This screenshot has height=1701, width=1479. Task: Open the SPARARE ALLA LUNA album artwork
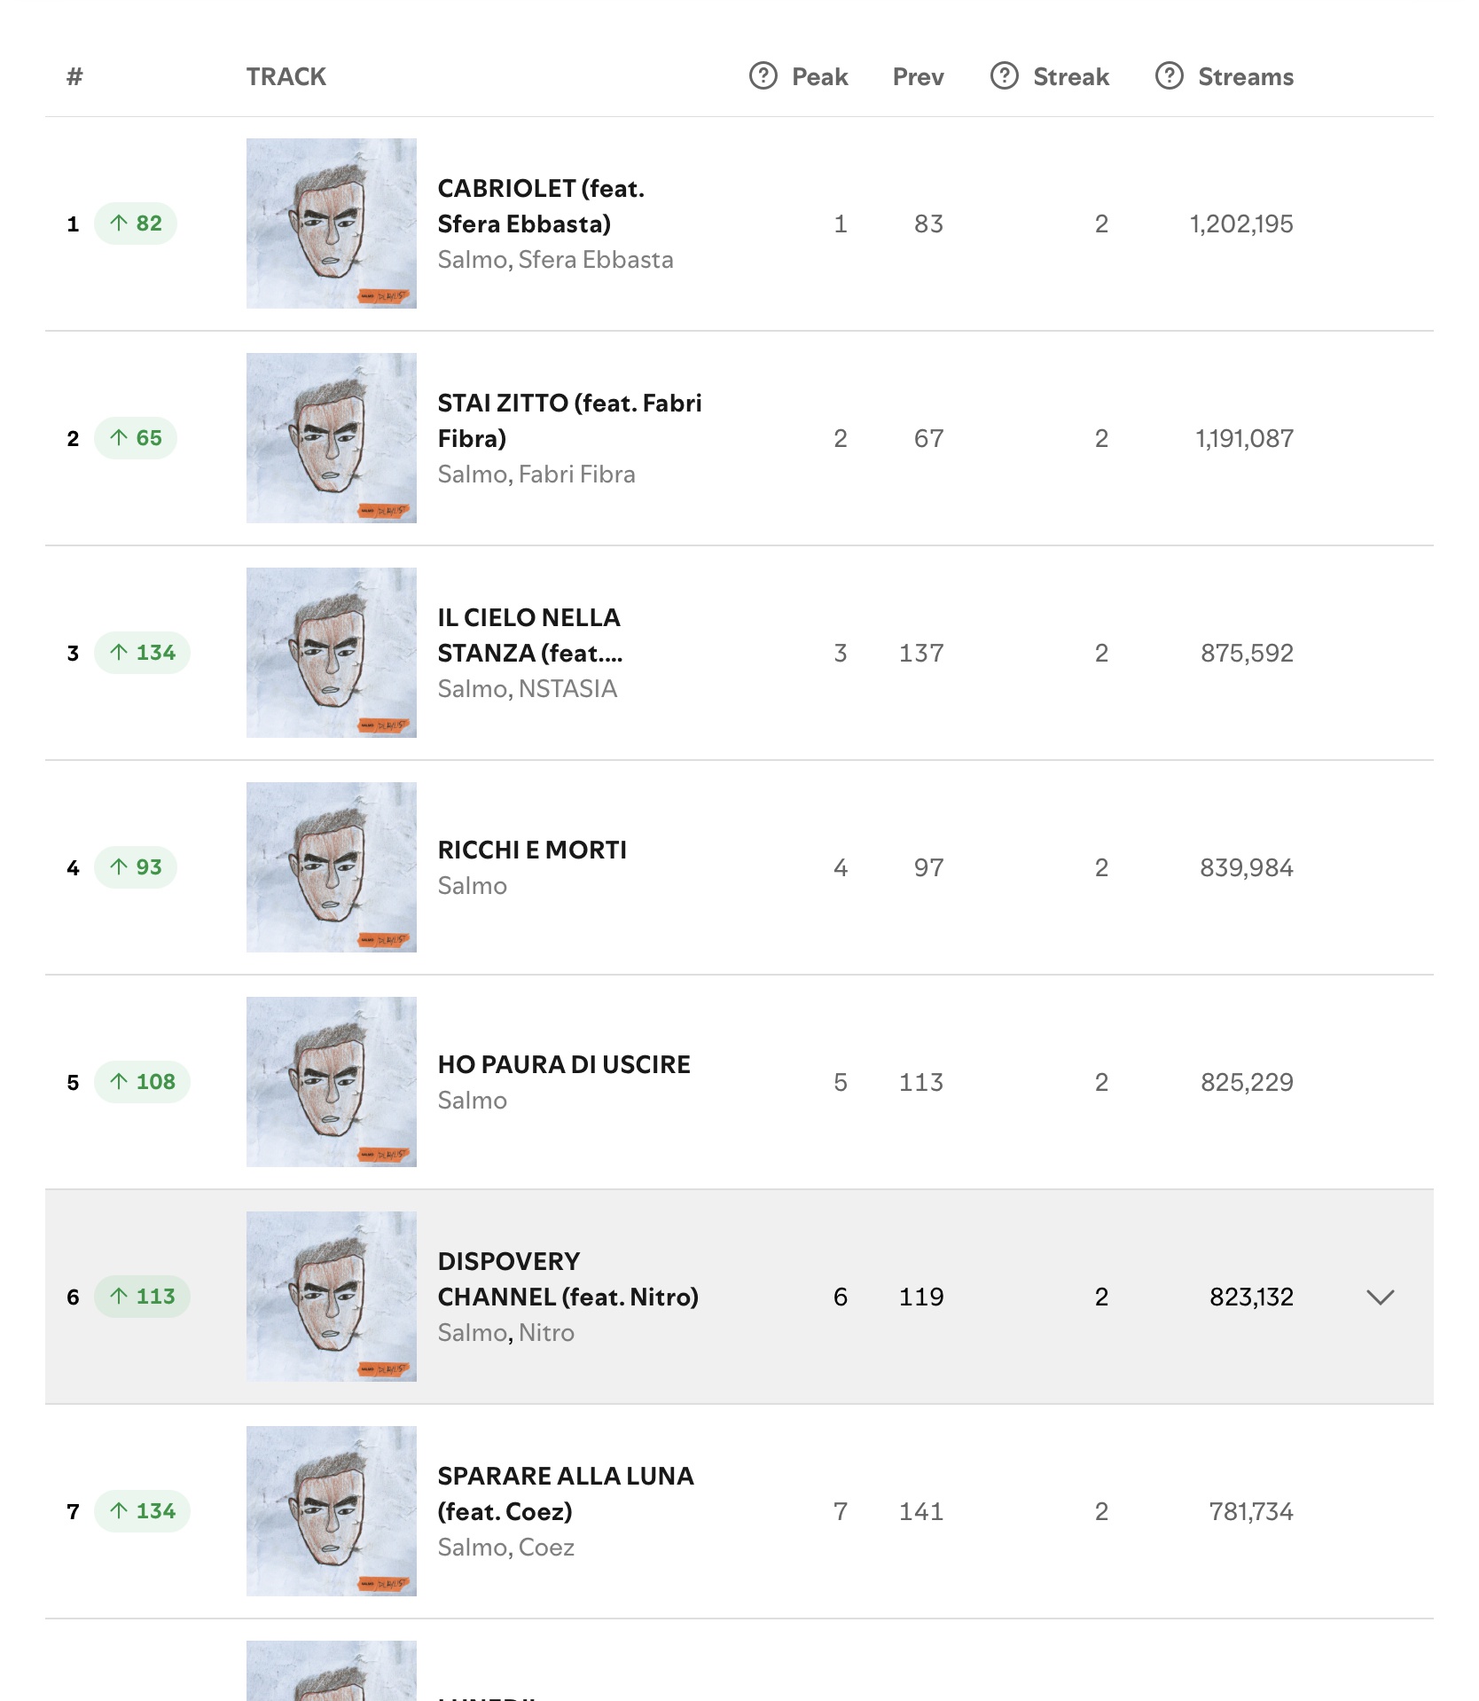pyautogui.click(x=332, y=1511)
